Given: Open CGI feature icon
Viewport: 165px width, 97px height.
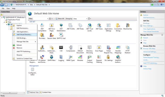Looking at the screenshot, I should click(x=61, y=49).
